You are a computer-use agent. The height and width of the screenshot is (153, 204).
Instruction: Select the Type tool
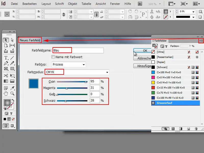(x=6, y=58)
